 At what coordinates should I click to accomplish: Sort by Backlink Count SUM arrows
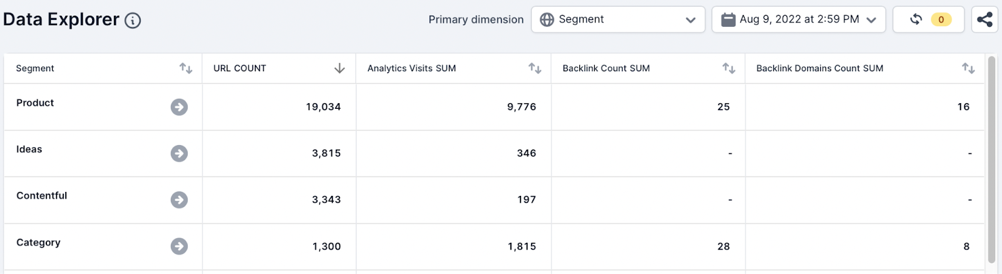tap(729, 68)
